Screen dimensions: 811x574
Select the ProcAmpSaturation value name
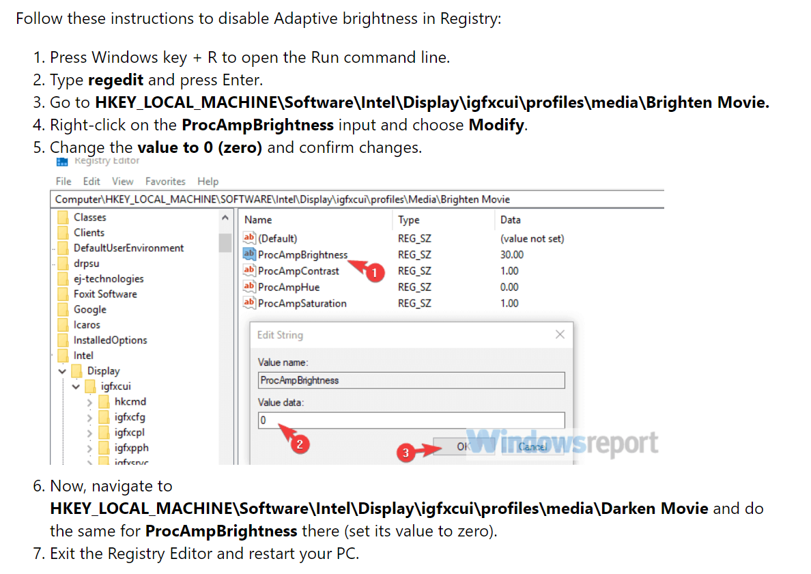pos(302,304)
